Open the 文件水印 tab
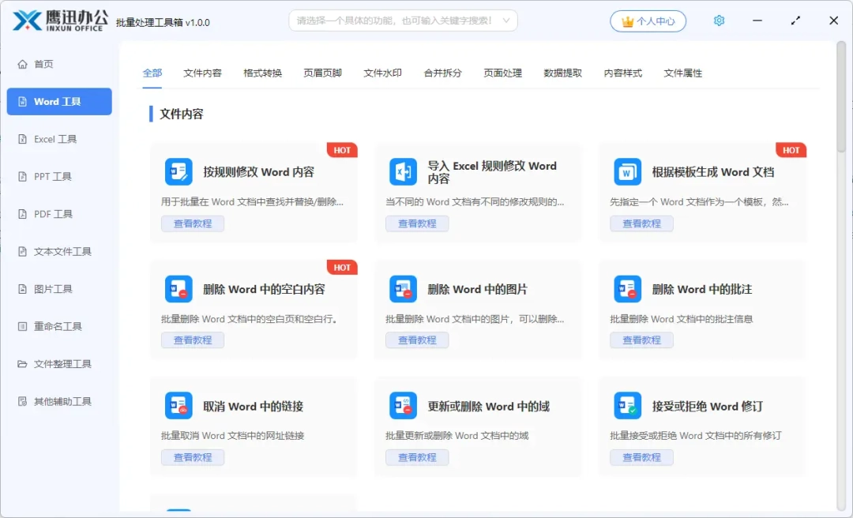The image size is (853, 518). coord(383,72)
